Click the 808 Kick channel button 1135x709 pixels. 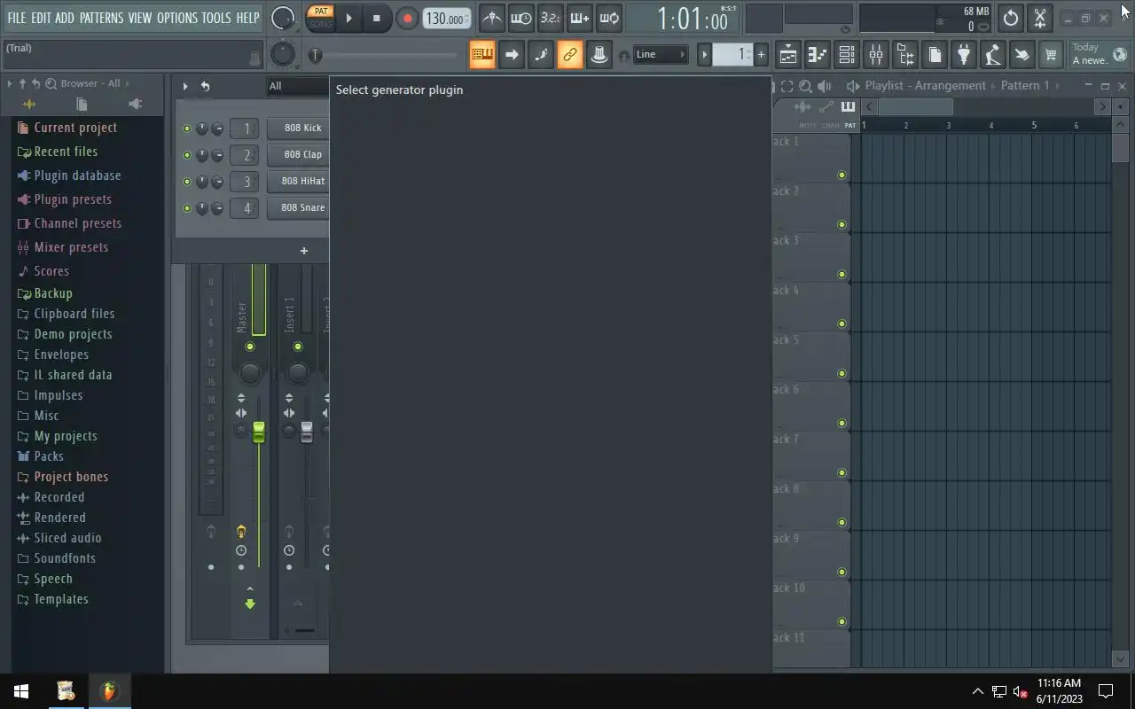[x=298, y=128]
